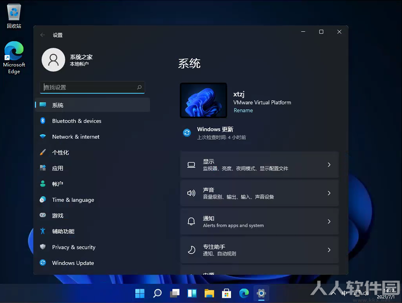This screenshot has height=303, width=402.
Task: Click the Privacy shield icon
Action: click(x=43, y=247)
